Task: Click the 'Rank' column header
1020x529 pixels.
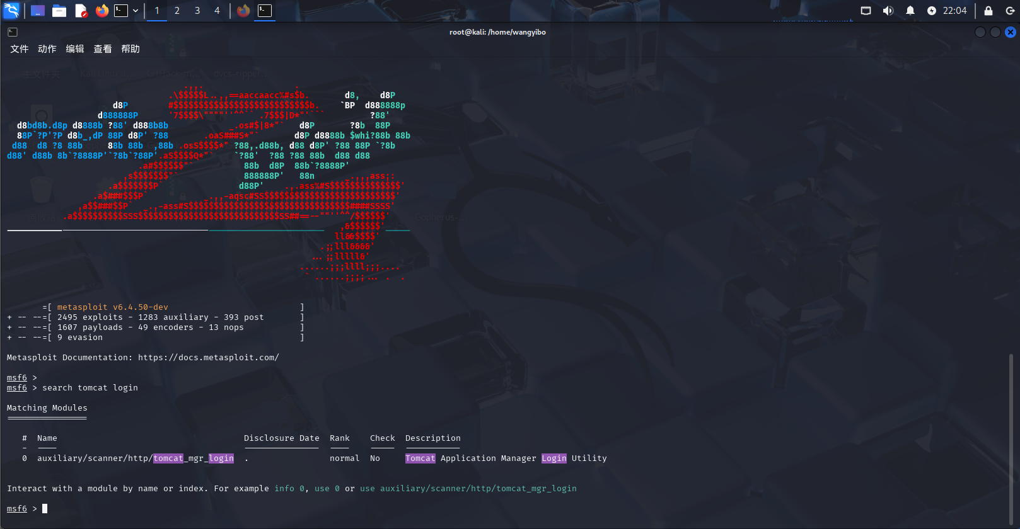Action: point(340,438)
